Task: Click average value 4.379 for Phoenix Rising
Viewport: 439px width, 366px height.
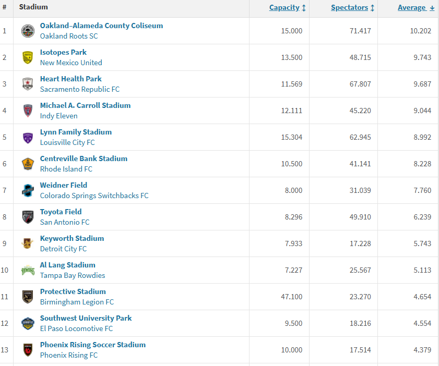Action: tap(422, 350)
